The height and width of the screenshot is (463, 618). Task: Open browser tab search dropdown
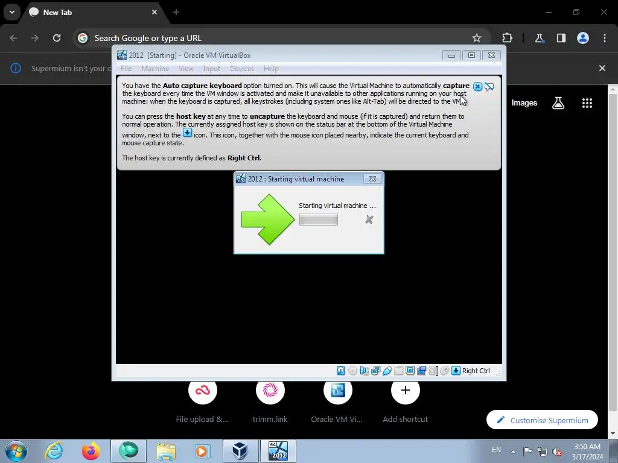(12, 12)
